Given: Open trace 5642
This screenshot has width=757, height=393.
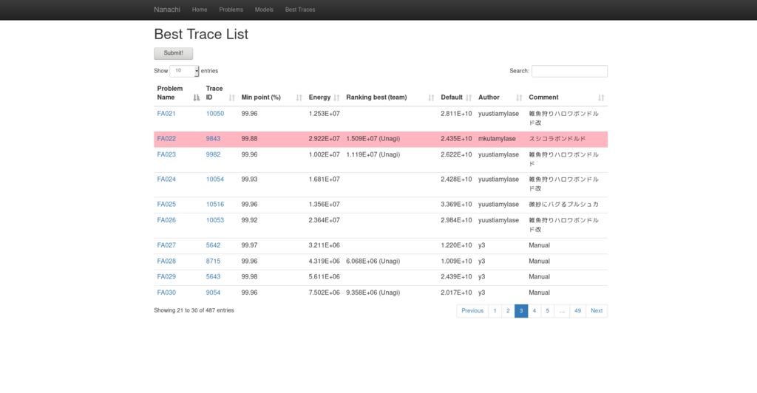Looking at the screenshot, I should coord(213,245).
